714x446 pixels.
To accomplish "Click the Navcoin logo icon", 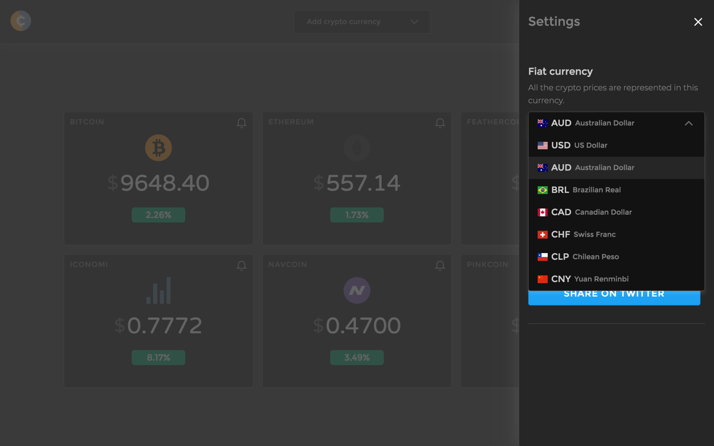I will point(356,290).
